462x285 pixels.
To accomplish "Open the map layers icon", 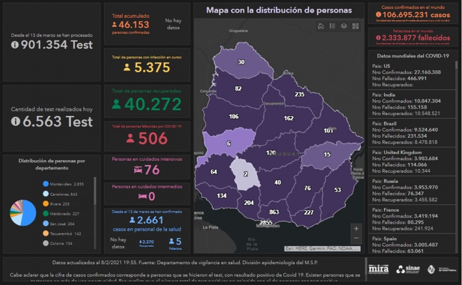I will [x=344, y=26].
